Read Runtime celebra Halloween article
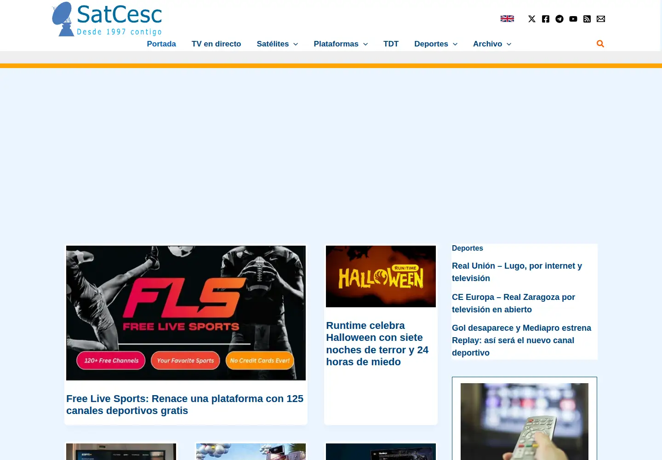 coord(377,344)
